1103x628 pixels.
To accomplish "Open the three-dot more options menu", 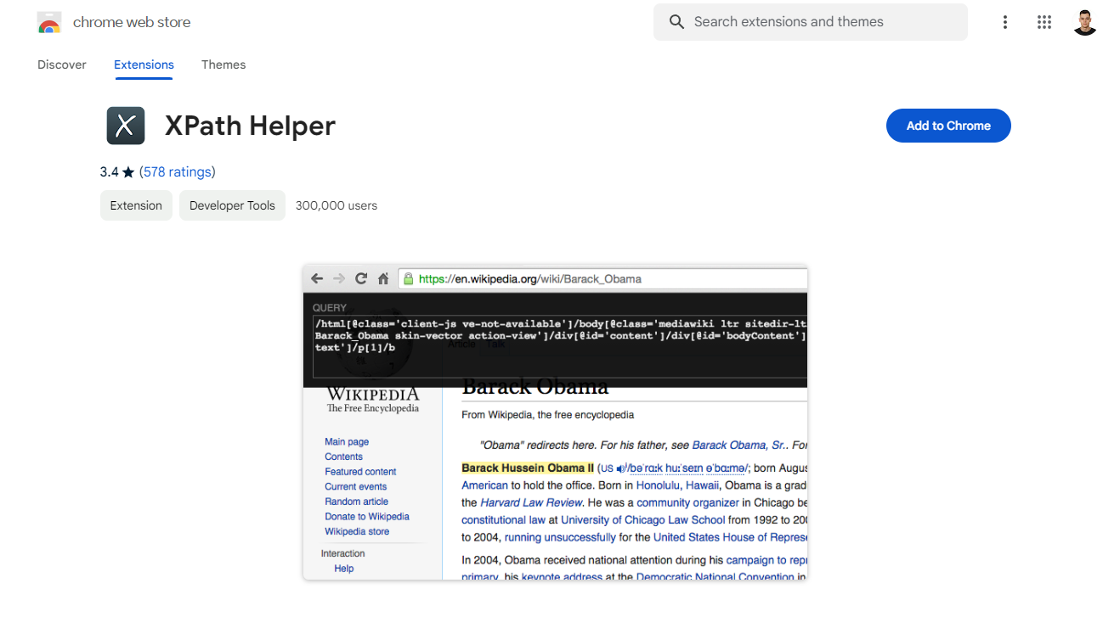I will 1004,23.
